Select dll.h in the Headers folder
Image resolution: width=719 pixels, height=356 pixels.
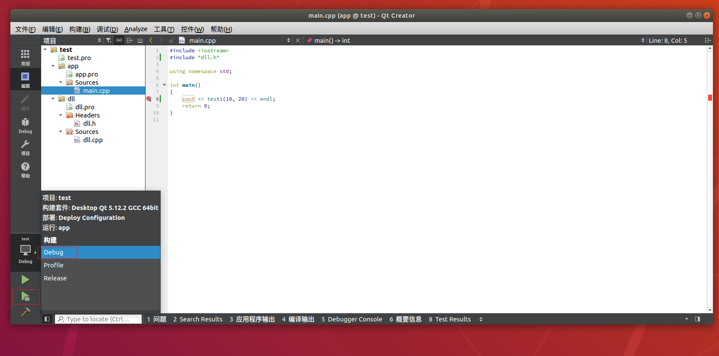(89, 124)
